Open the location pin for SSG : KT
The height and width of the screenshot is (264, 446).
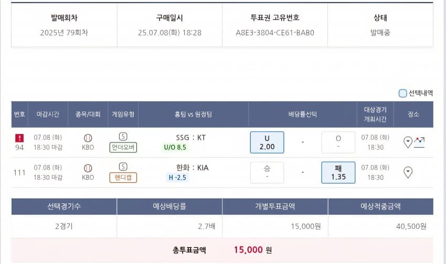(x=408, y=142)
